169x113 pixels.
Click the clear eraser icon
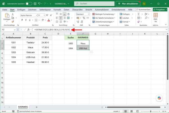(139, 22)
